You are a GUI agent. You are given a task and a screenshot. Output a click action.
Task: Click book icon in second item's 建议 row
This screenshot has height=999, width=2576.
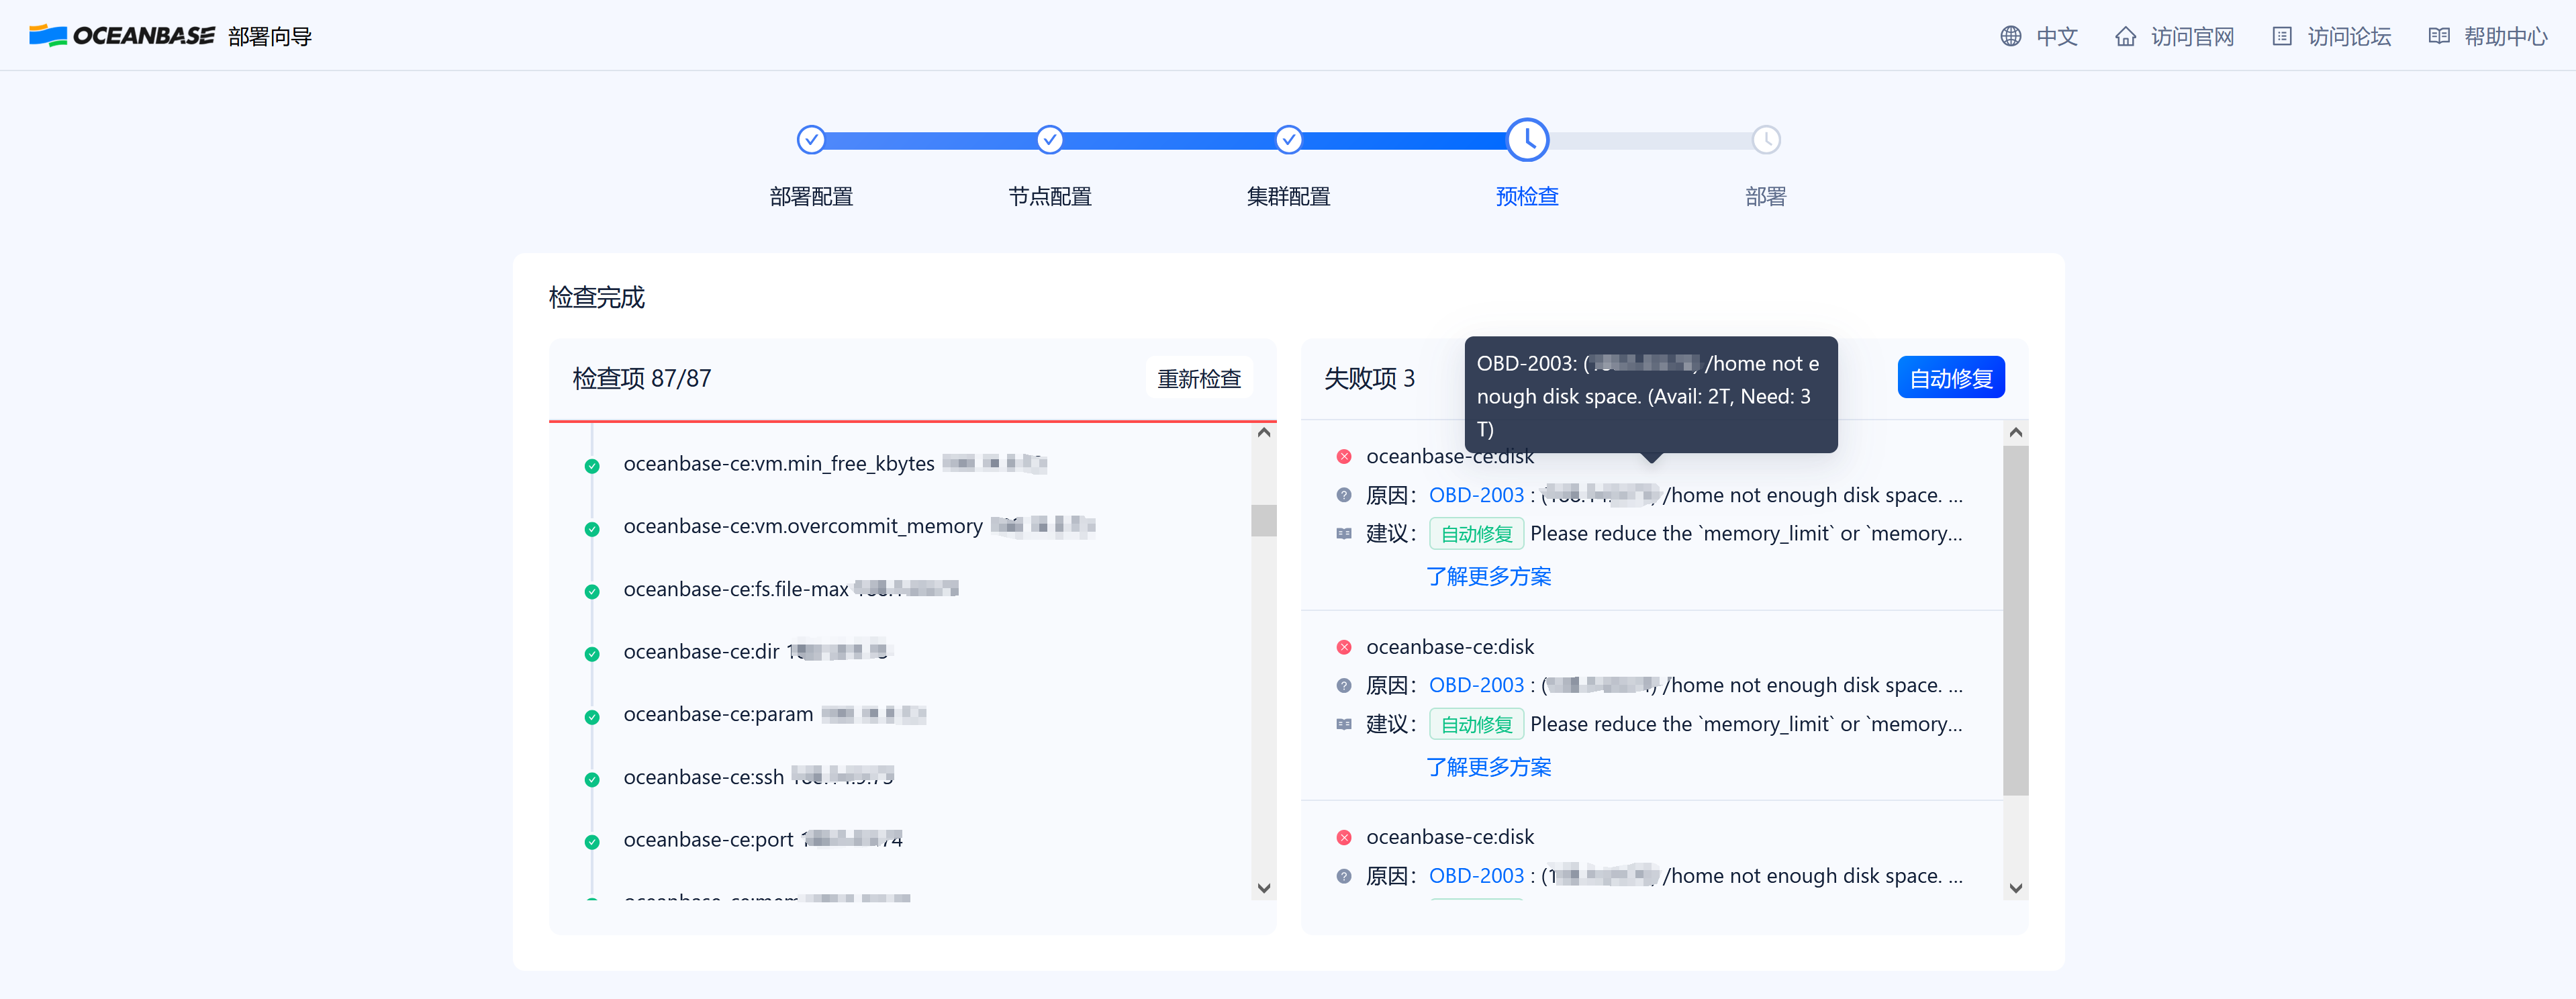(1344, 724)
